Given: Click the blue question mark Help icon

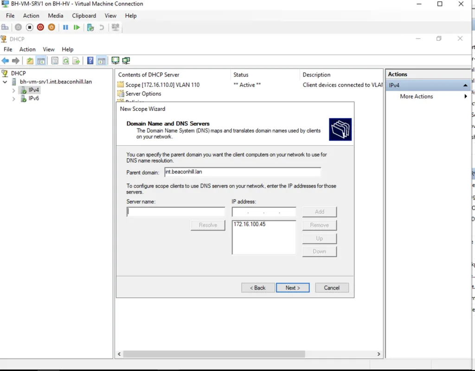Looking at the screenshot, I should (x=90, y=61).
